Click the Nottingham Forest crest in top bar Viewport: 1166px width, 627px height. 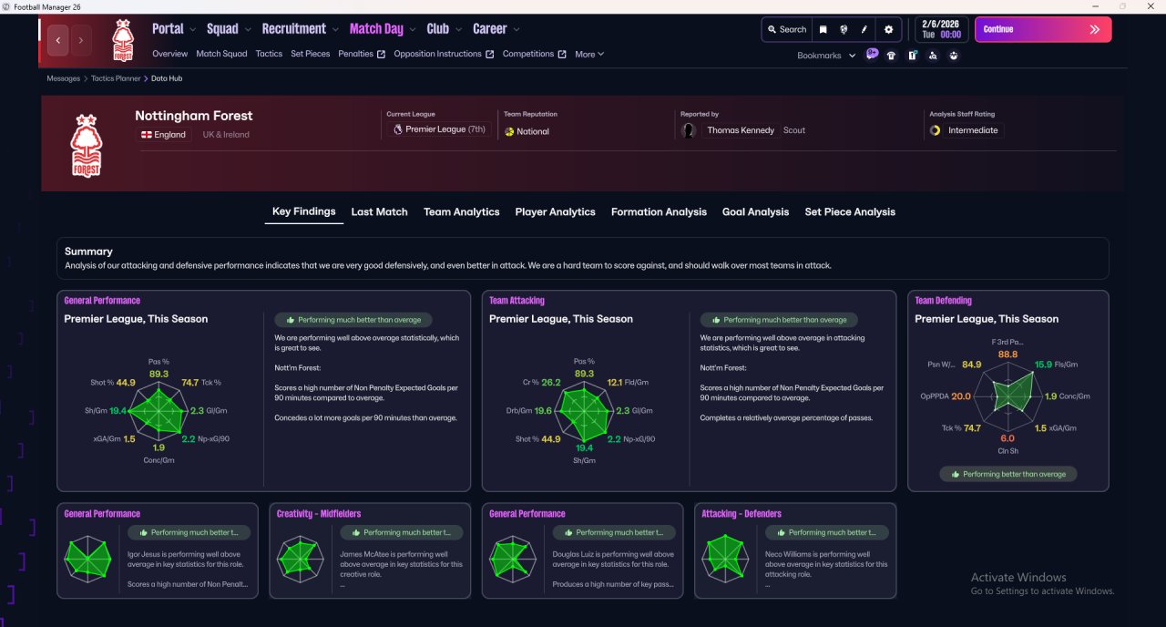click(123, 40)
